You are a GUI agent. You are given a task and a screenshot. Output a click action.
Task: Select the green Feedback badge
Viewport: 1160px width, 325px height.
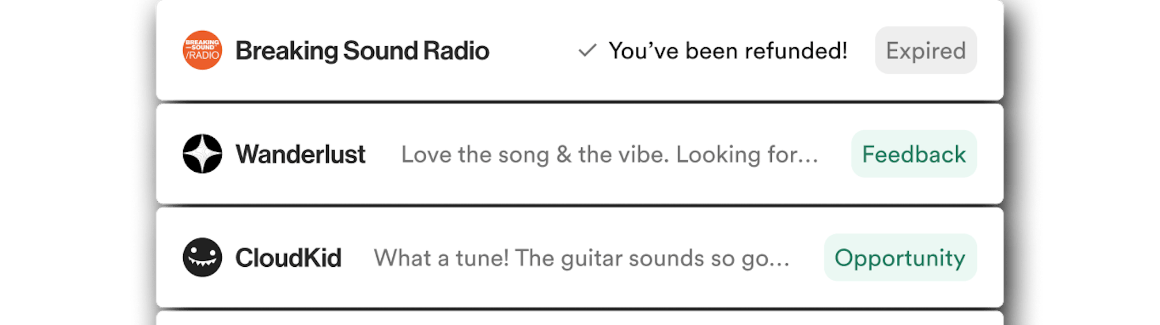pyautogui.click(x=914, y=154)
